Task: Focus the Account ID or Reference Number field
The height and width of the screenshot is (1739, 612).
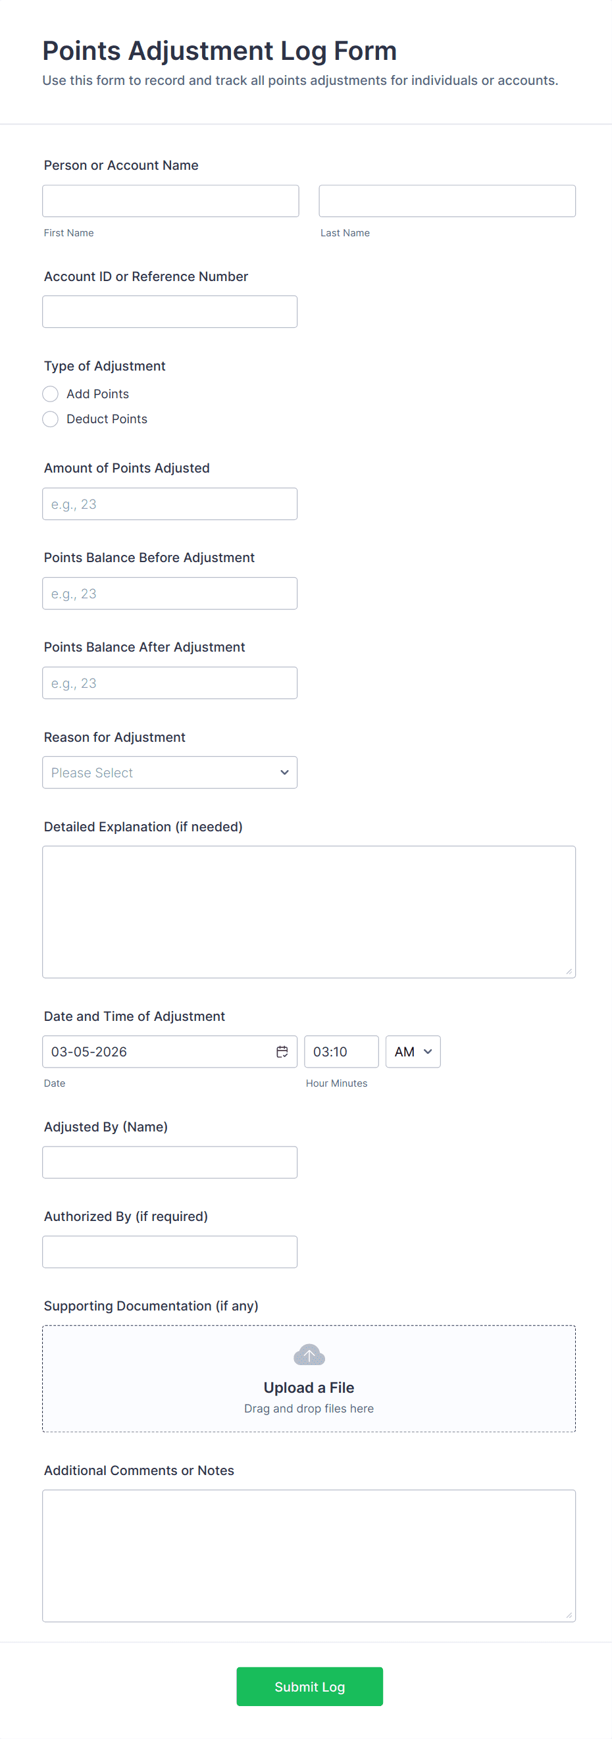Action: 169,312
